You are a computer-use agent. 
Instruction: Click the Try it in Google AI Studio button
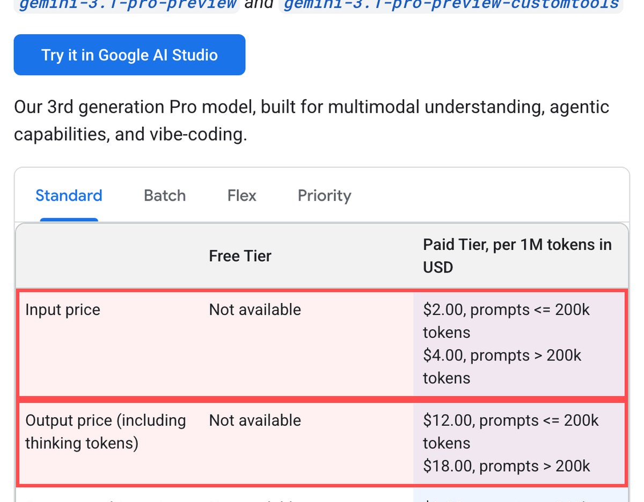coord(129,55)
